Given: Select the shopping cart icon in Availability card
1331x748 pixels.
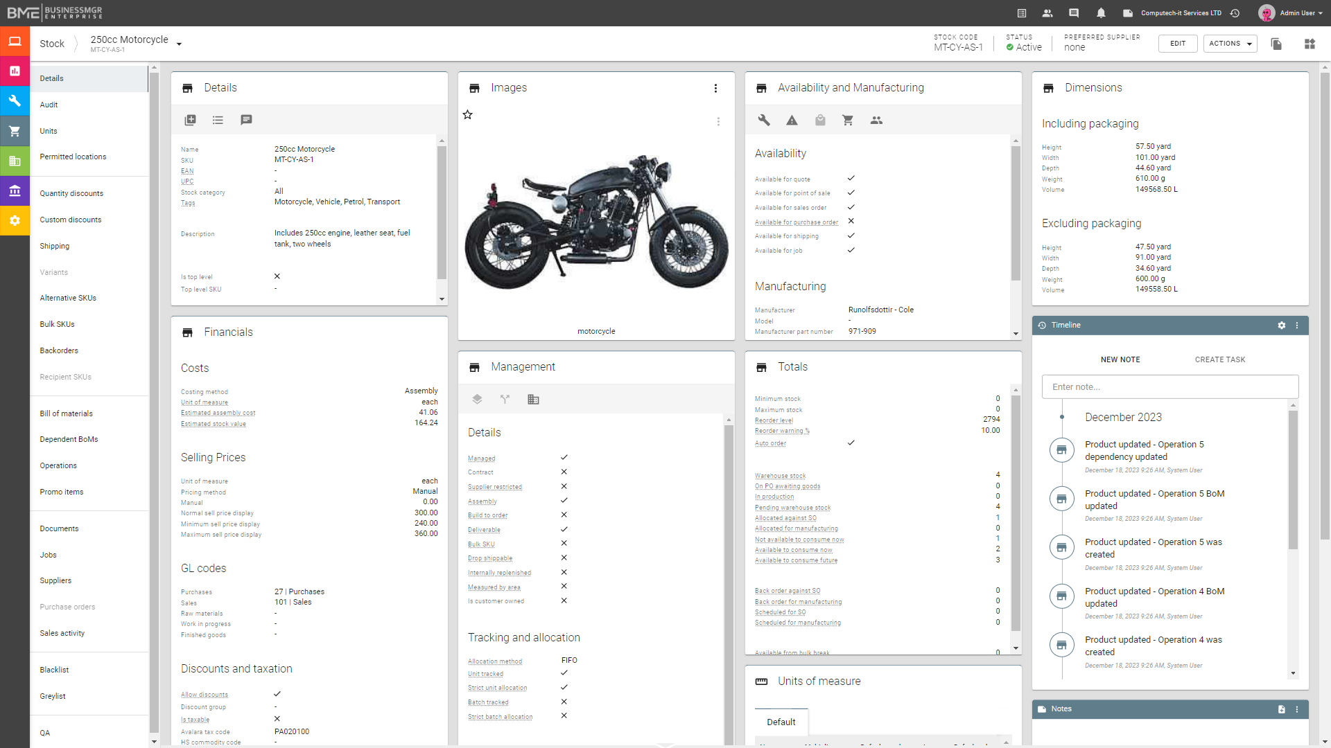Looking at the screenshot, I should pos(847,120).
